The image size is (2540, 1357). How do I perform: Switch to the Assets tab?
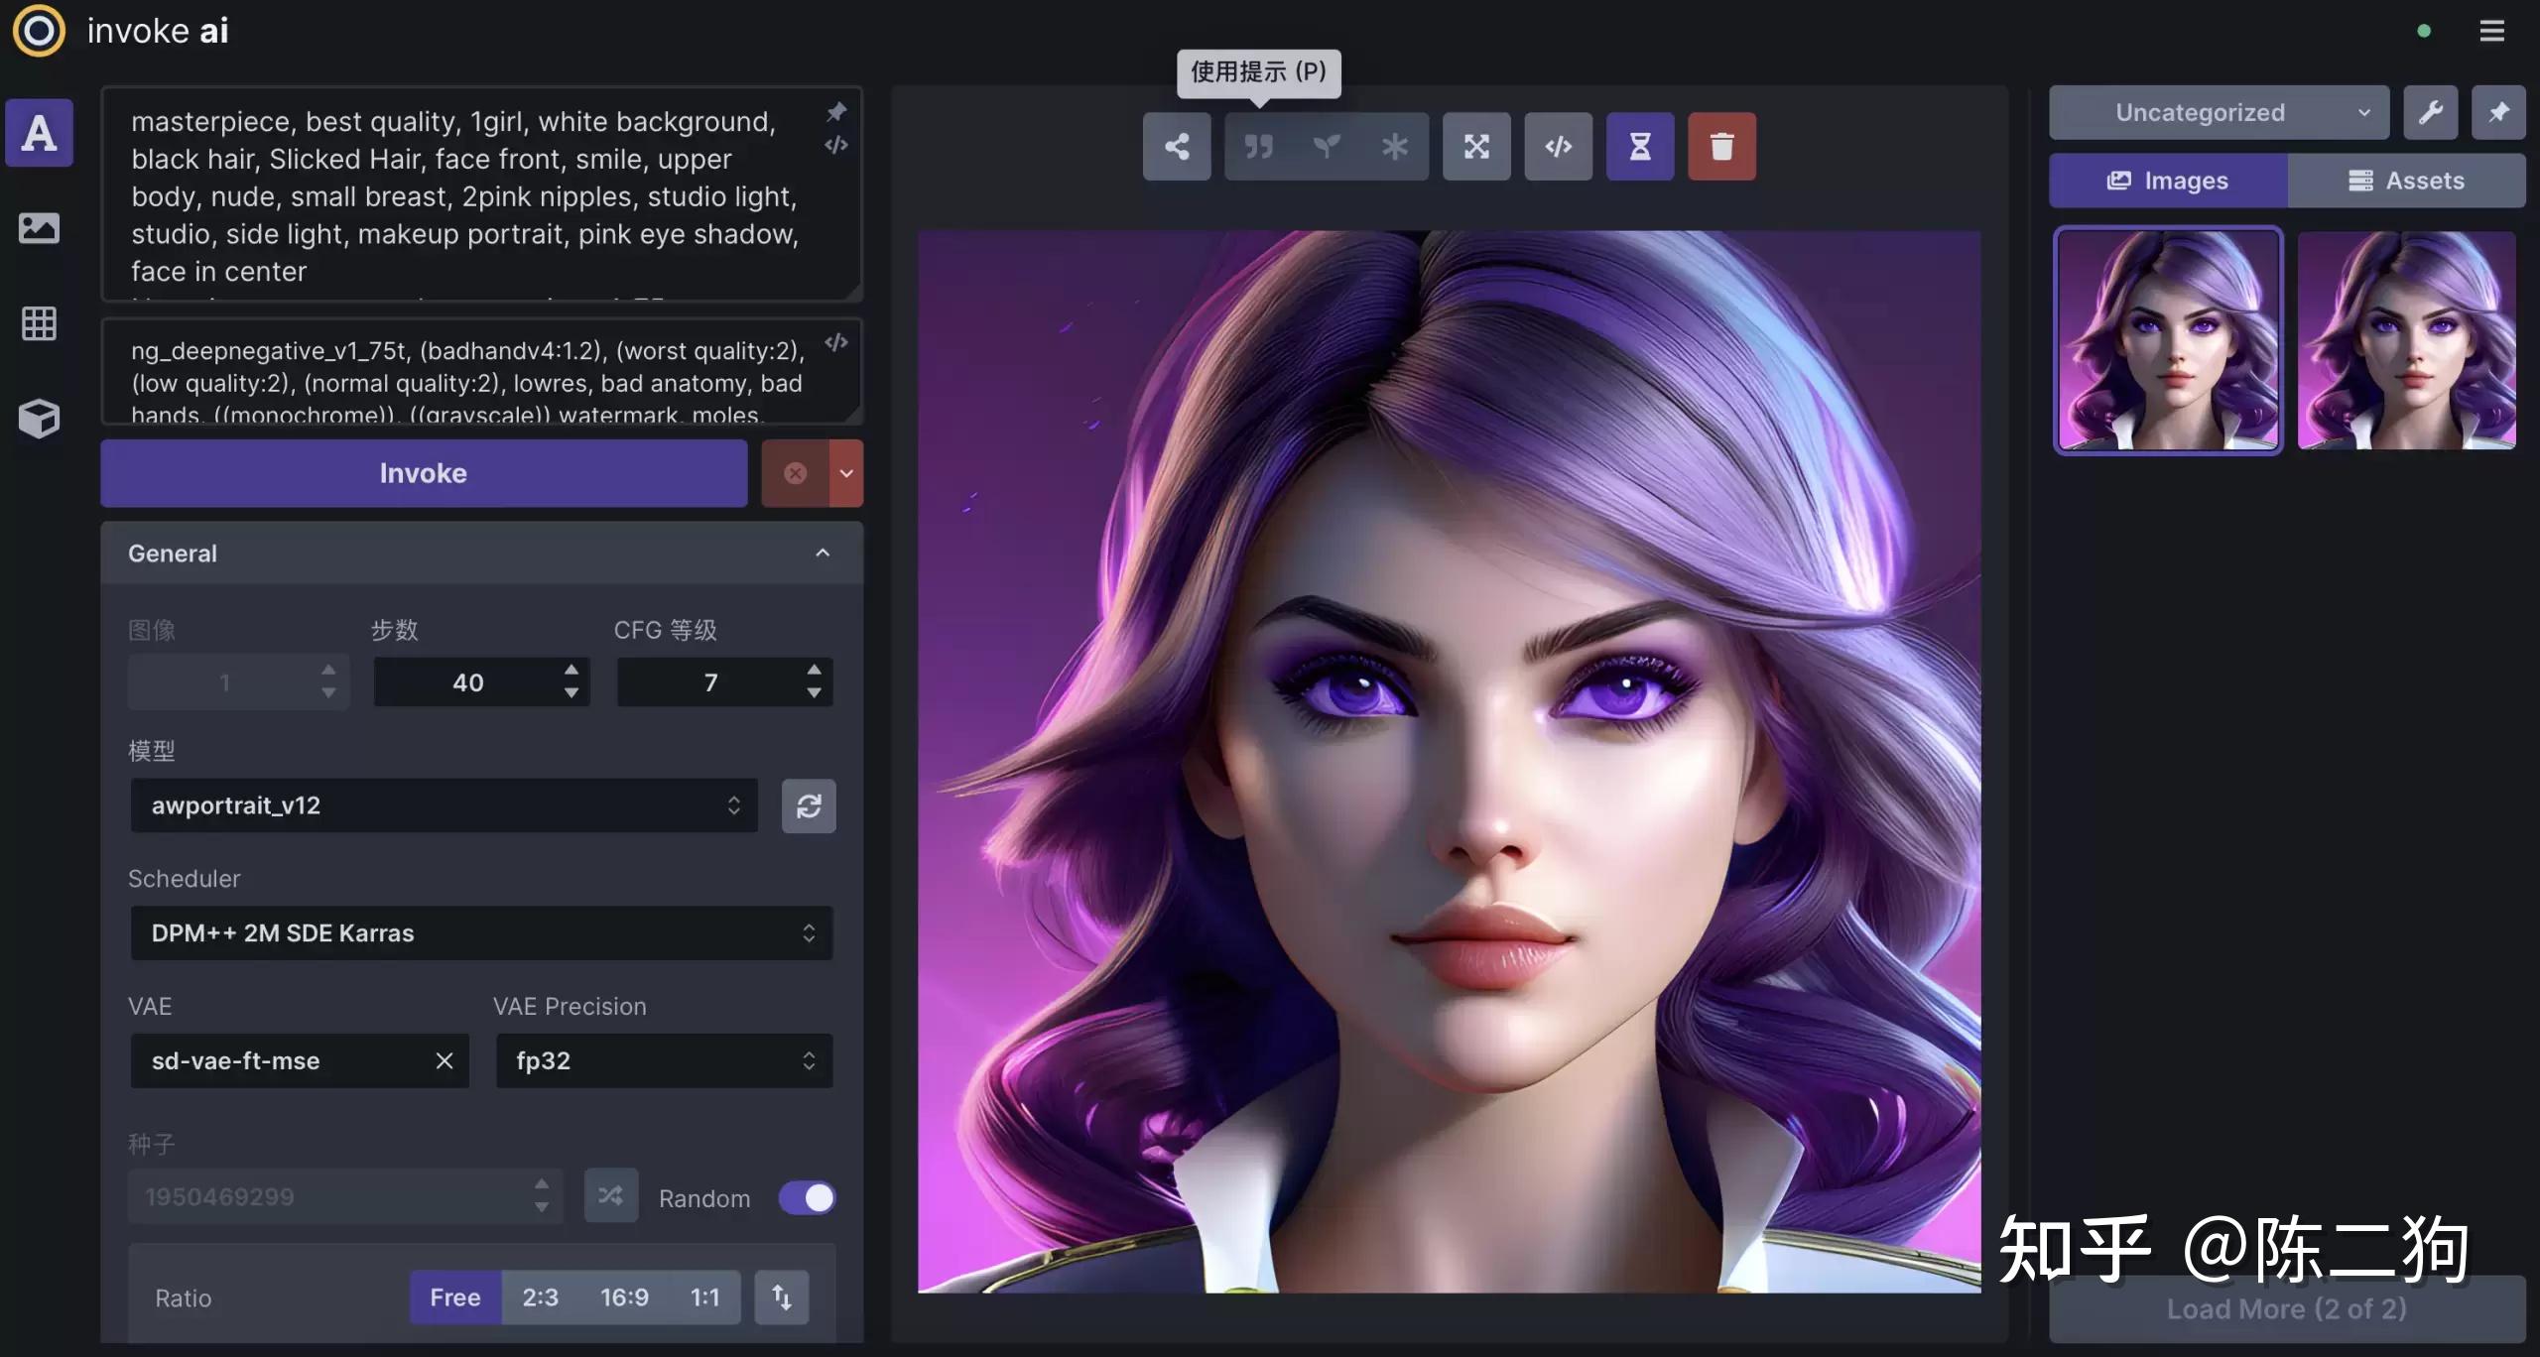click(x=2406, y=181)
